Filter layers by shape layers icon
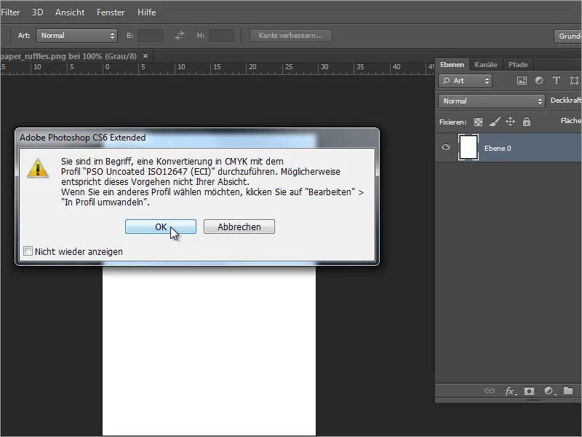 click(574, 80)
